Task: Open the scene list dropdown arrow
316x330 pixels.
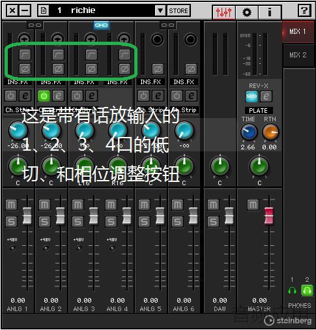Action: 160,10
